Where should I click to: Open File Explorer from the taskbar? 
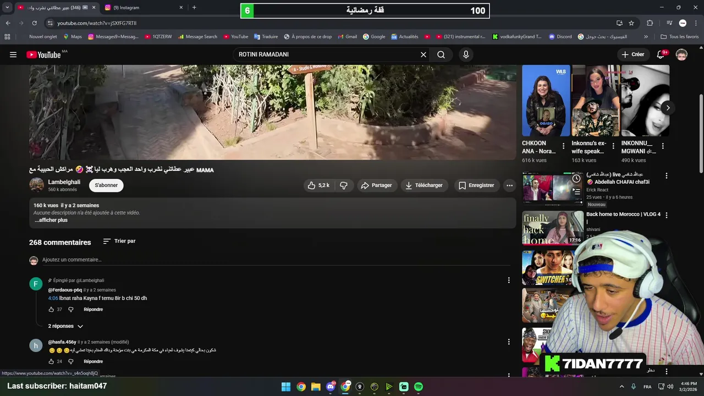tap(316, 387)
